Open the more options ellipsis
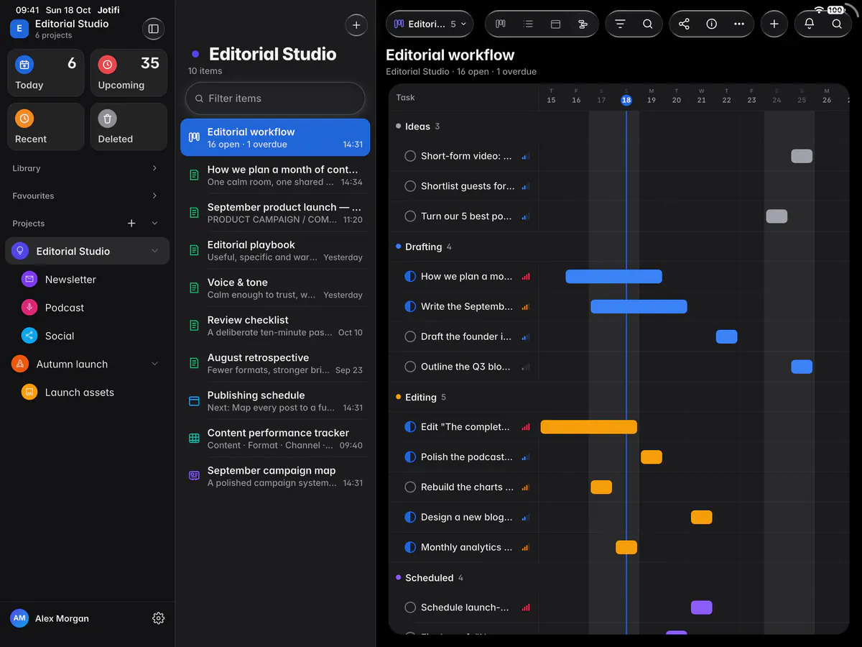Screen dimensions: 862x647 coord(739,24)
